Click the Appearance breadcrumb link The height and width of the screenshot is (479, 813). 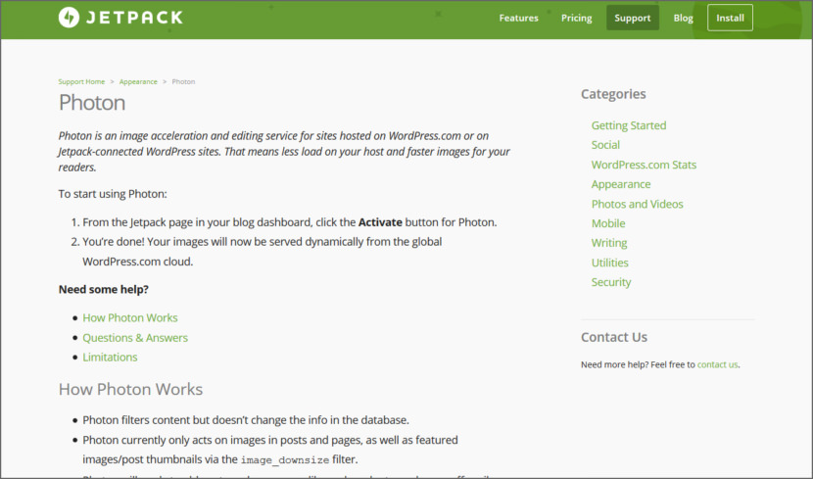tap(138, 81)
